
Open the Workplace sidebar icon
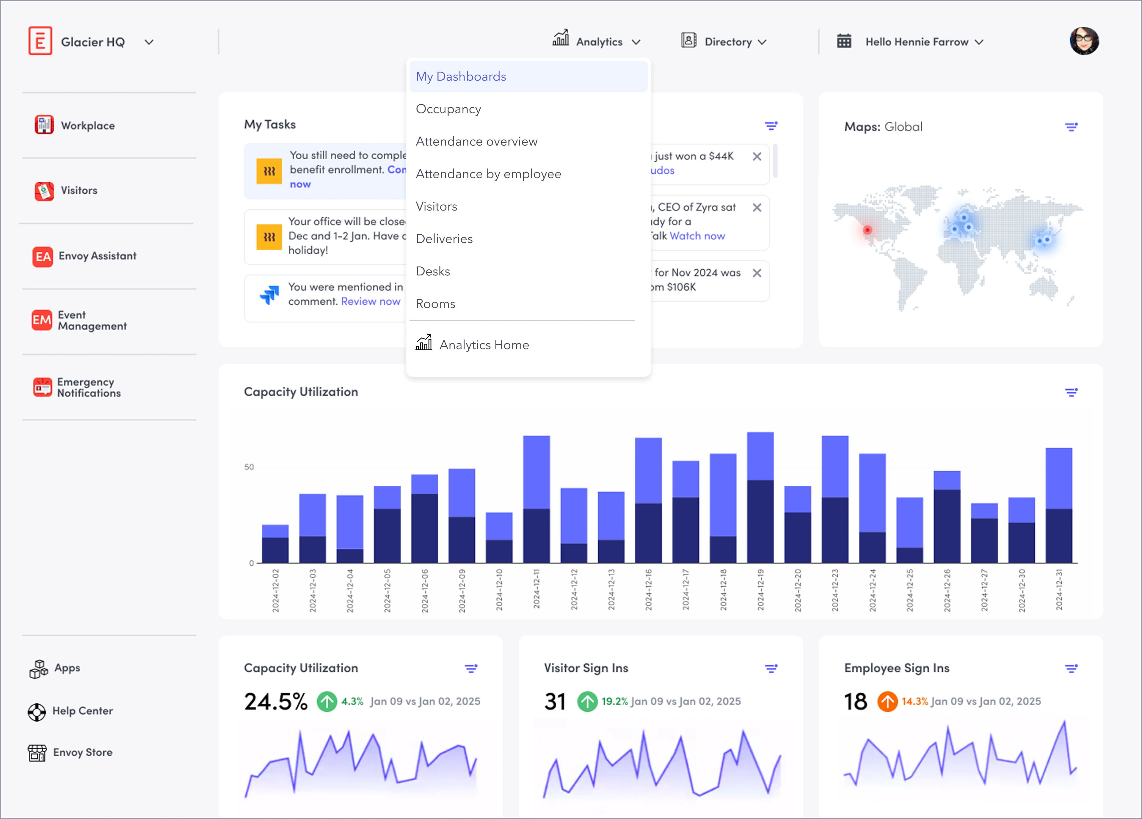(44, 125)
